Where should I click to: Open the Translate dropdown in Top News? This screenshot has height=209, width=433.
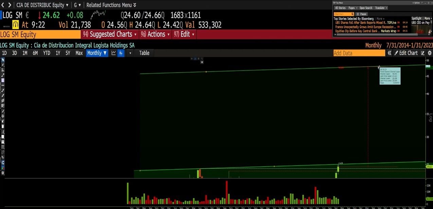tap(381, 8)
